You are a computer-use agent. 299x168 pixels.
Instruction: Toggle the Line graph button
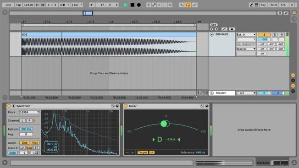point(25,143)
